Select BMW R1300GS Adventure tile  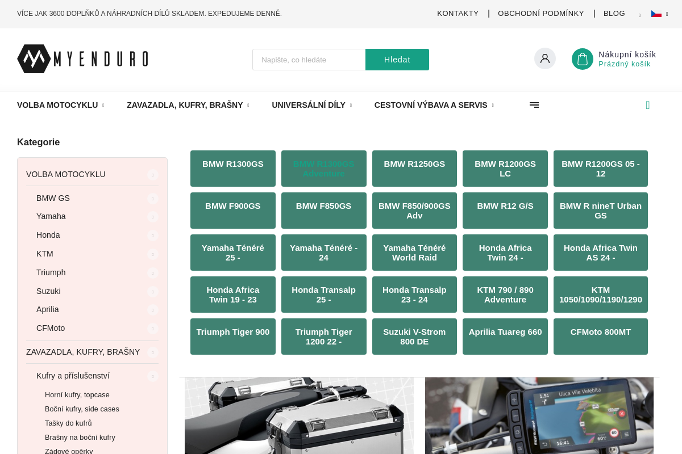(324, 169)
